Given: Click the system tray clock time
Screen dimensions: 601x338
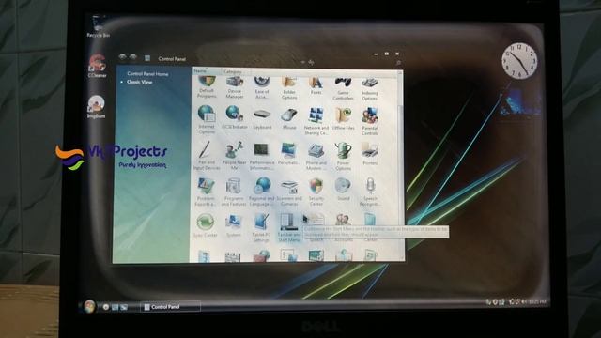Looking at the screenshot, I should tap(537, 302).
